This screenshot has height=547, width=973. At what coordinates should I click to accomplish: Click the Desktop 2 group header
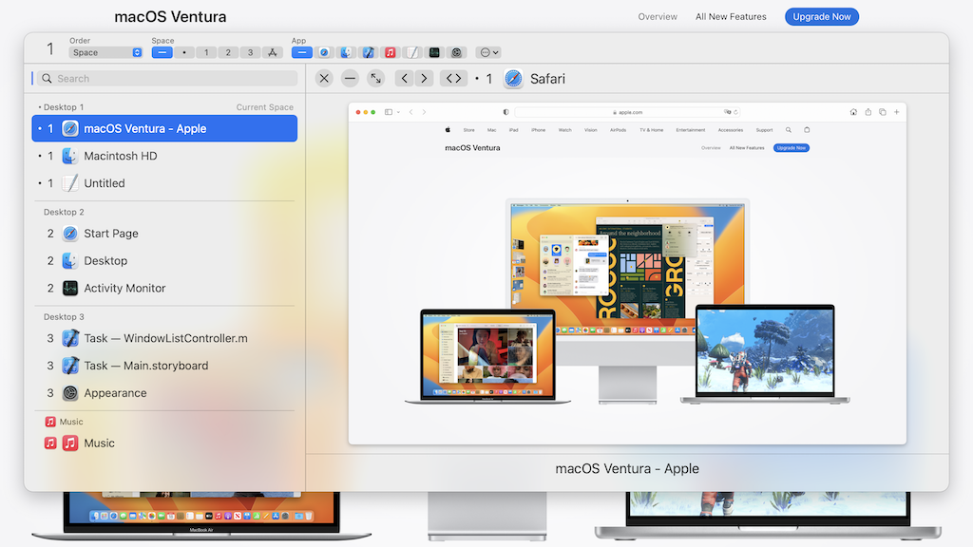pyautogui.click(x=64, y=212)
